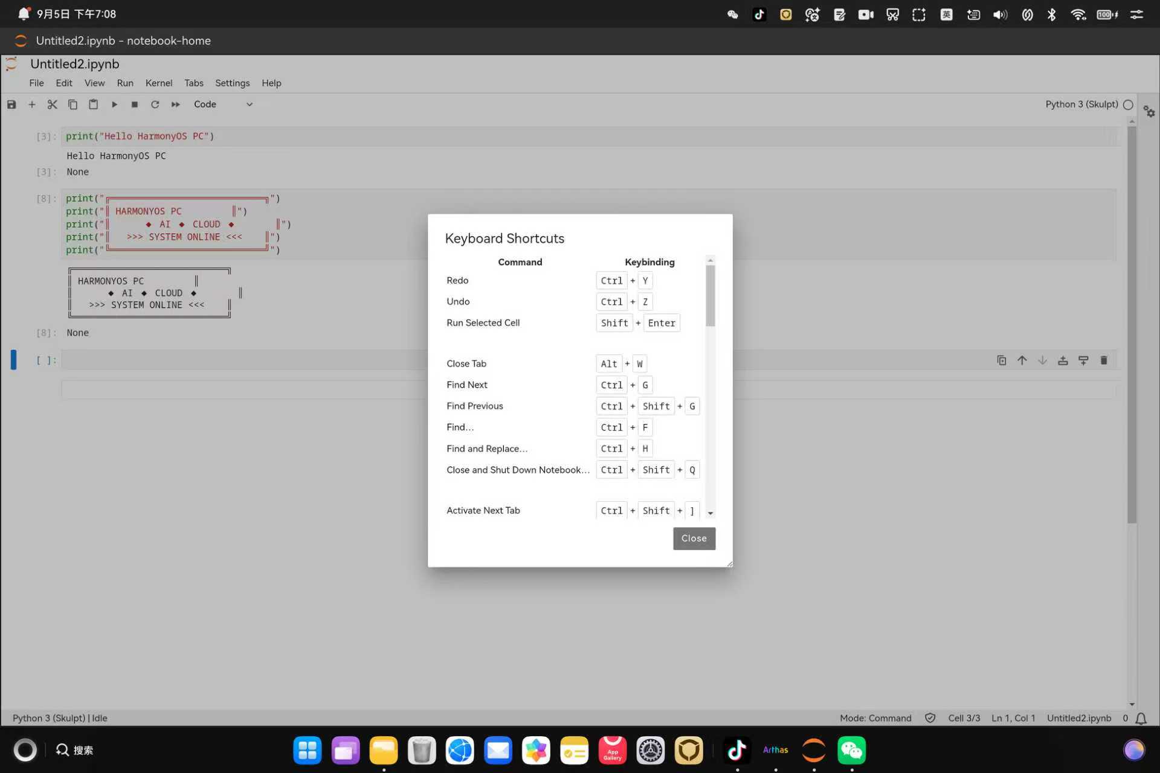1160x773 pixels.
Task: Click the kernel status circle indicator
Action: pyautogui.click(x=1128, y=104)
